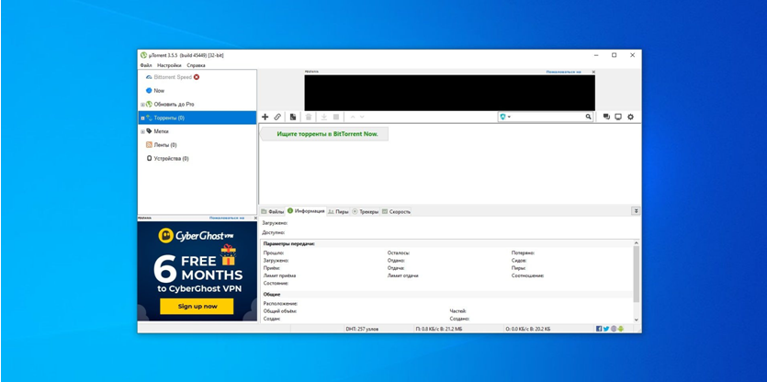Click Sign up now on CyberGhost ad
Screen dimensions: 767x382
click(x=197, y=306)
